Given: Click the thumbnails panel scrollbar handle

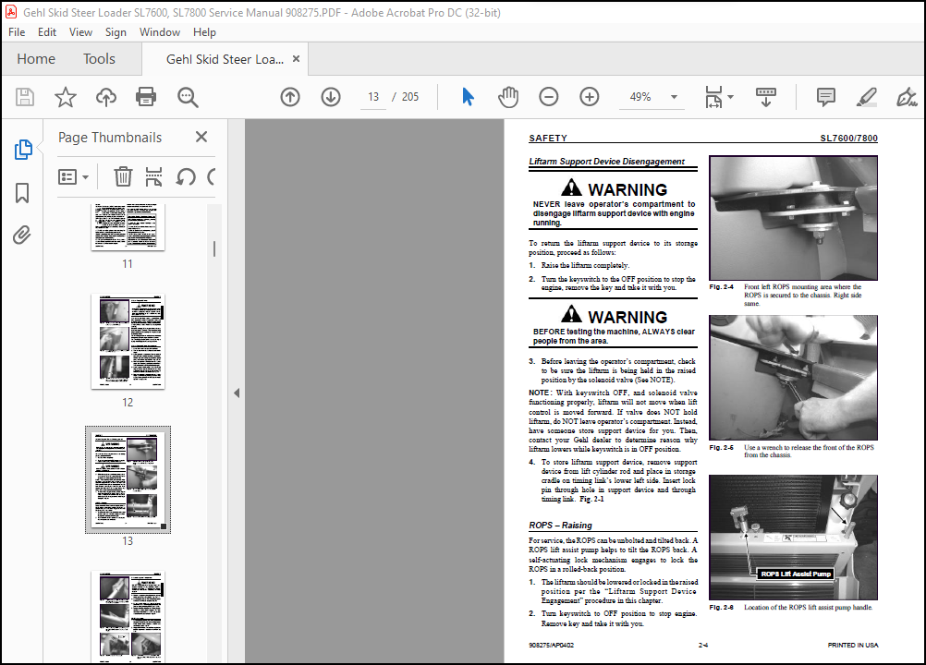Looking at the screenshot, I should (213, 249).
